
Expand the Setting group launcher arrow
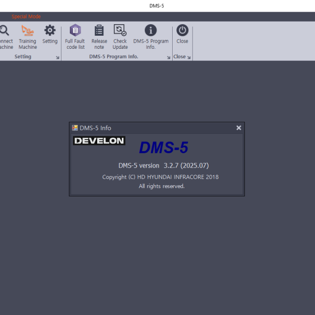pos(58,58)
